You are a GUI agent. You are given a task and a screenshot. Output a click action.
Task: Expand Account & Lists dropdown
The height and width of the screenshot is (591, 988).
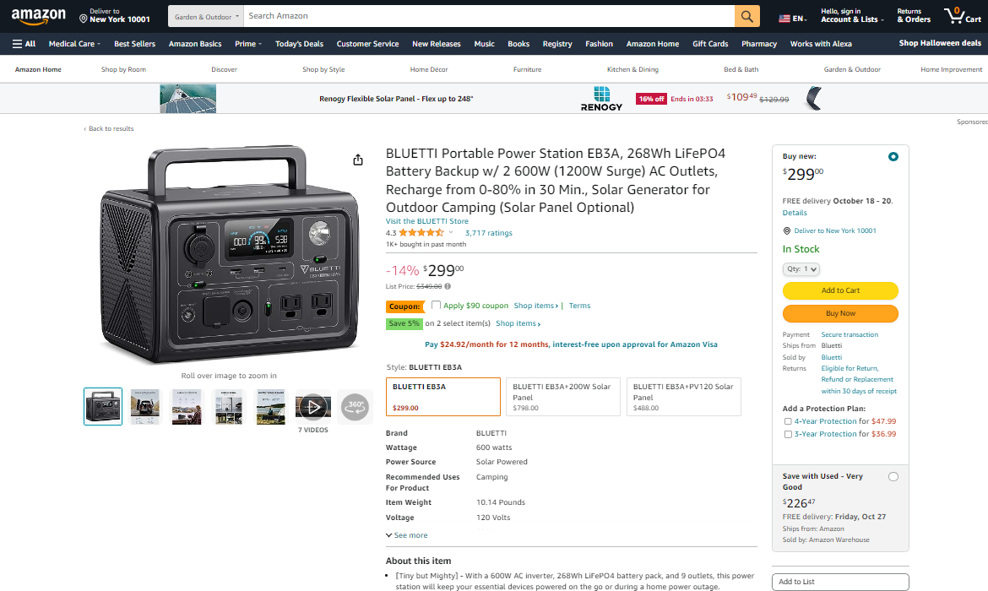(852, 16)
